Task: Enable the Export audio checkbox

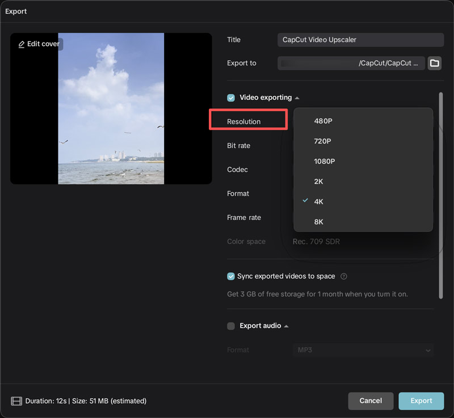Action: [x=231, y=326]
